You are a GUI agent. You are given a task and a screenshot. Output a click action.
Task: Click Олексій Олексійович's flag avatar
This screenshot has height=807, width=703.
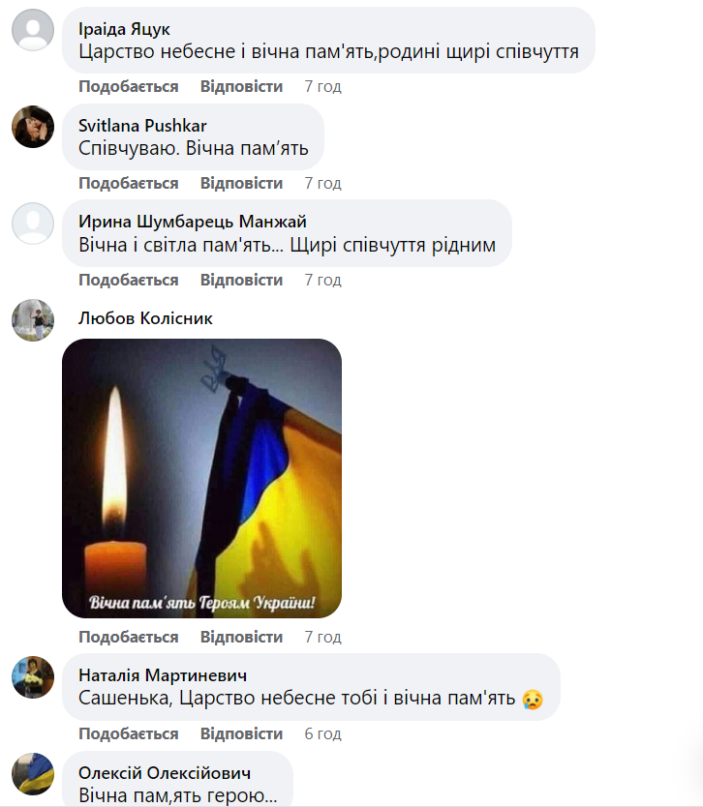pyautogui.click(x=33, y=774)
